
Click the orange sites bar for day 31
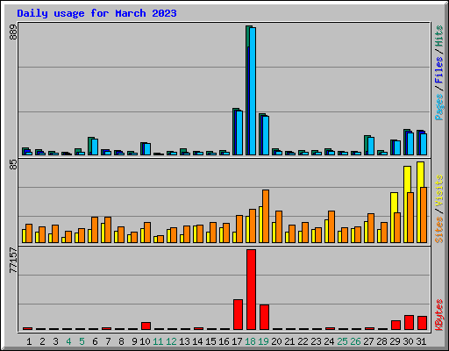tap(424, 215)
